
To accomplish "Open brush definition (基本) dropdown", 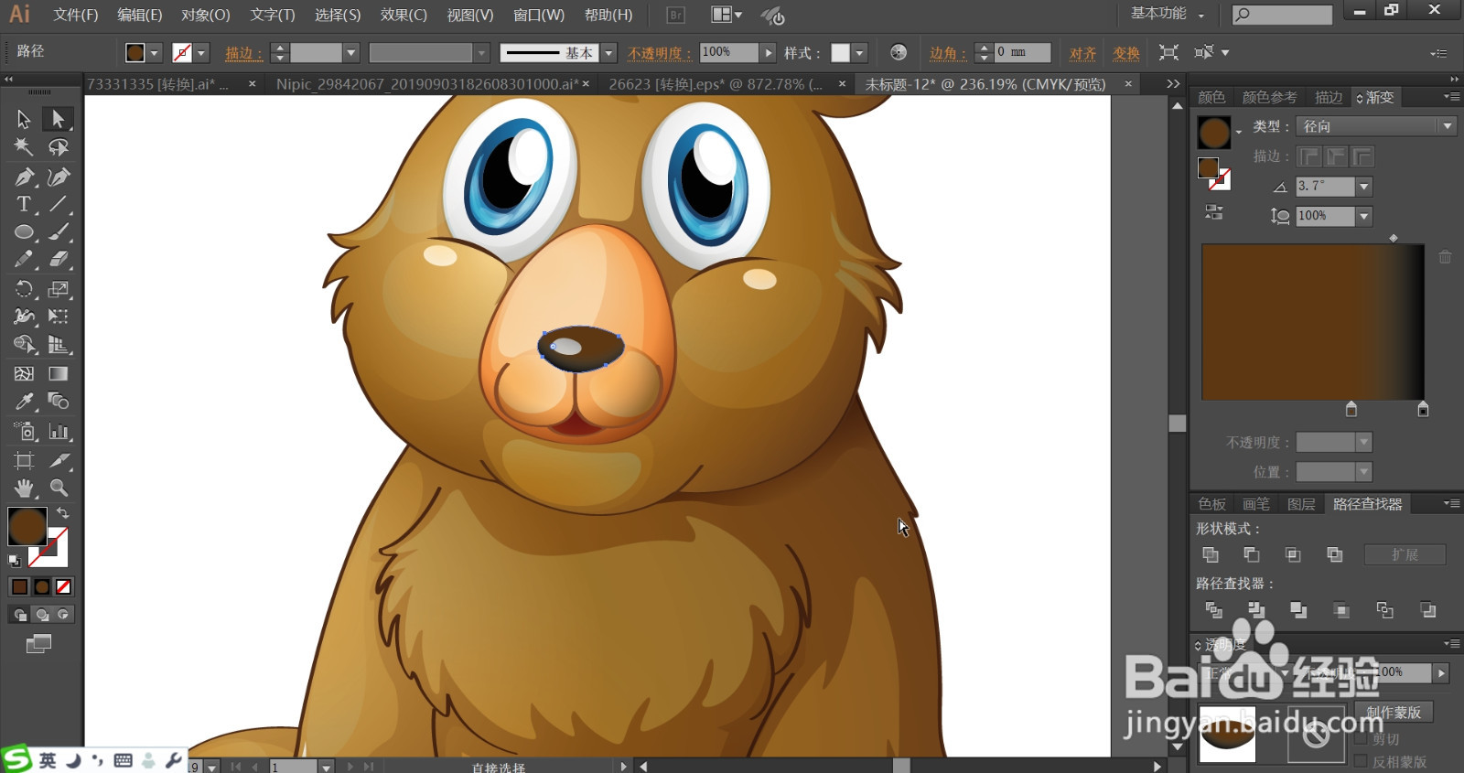I will (x=608, y=53).
